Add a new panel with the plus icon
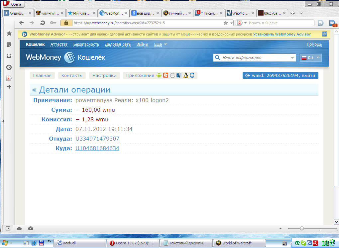This screenshot has height=248, width=339. [x=9, y=87]
